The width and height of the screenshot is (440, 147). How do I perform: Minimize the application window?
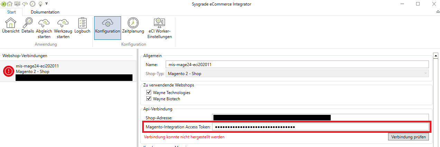(402, 4)
